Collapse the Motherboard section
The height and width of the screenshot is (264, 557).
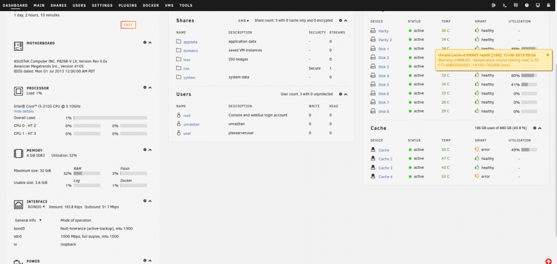click(150, 43)
